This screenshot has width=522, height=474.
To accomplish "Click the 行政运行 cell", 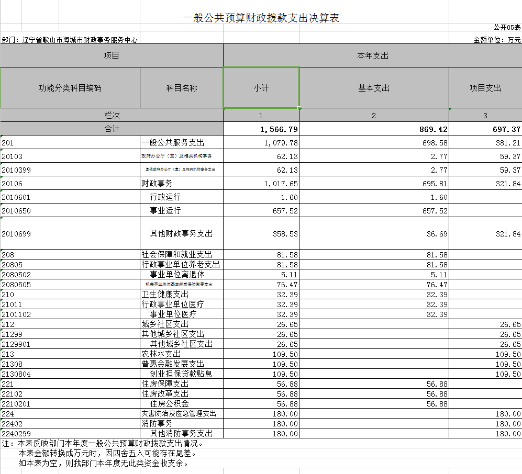I will pos(182,197).
